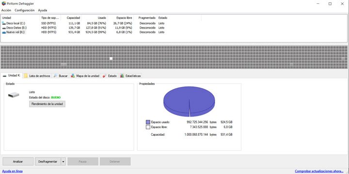The width and height of the screenshot is (349, 174).
Task: Click the 924,5 GB (99%) used cell
Action: [96, 32]
